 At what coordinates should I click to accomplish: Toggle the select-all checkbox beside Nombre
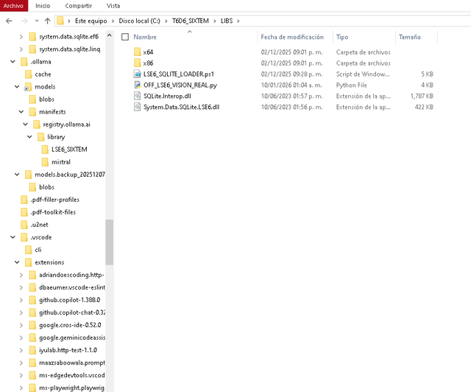click(125, 37)
